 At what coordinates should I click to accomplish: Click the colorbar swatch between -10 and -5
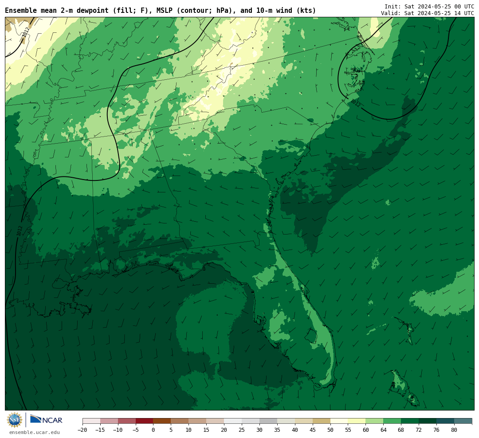point(127,421)
